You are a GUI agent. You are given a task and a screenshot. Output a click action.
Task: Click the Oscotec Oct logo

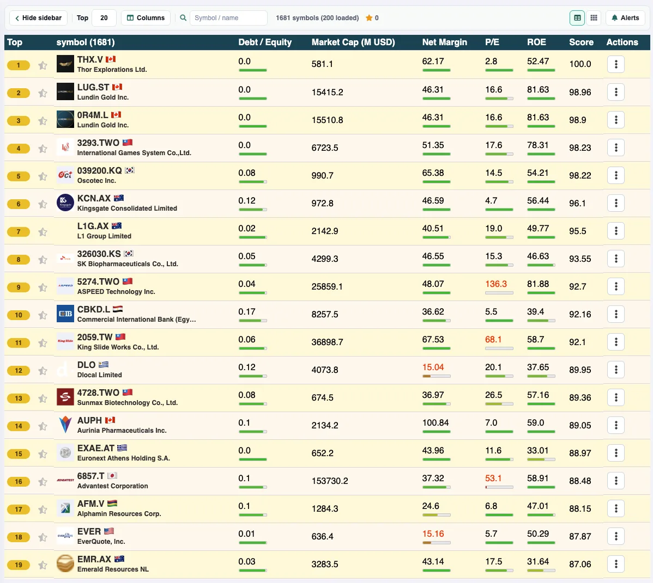point(65,175)
